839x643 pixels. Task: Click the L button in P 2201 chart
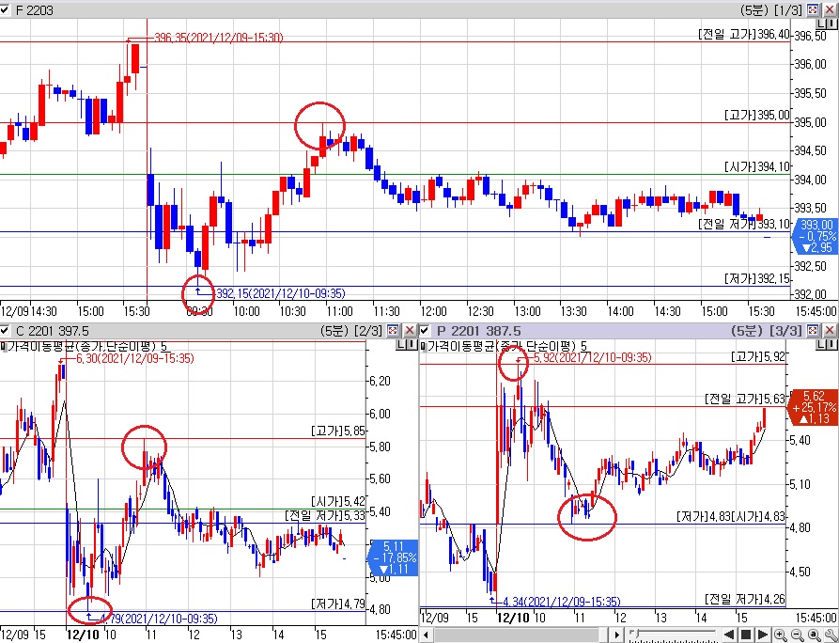click(x=822, y=344)
